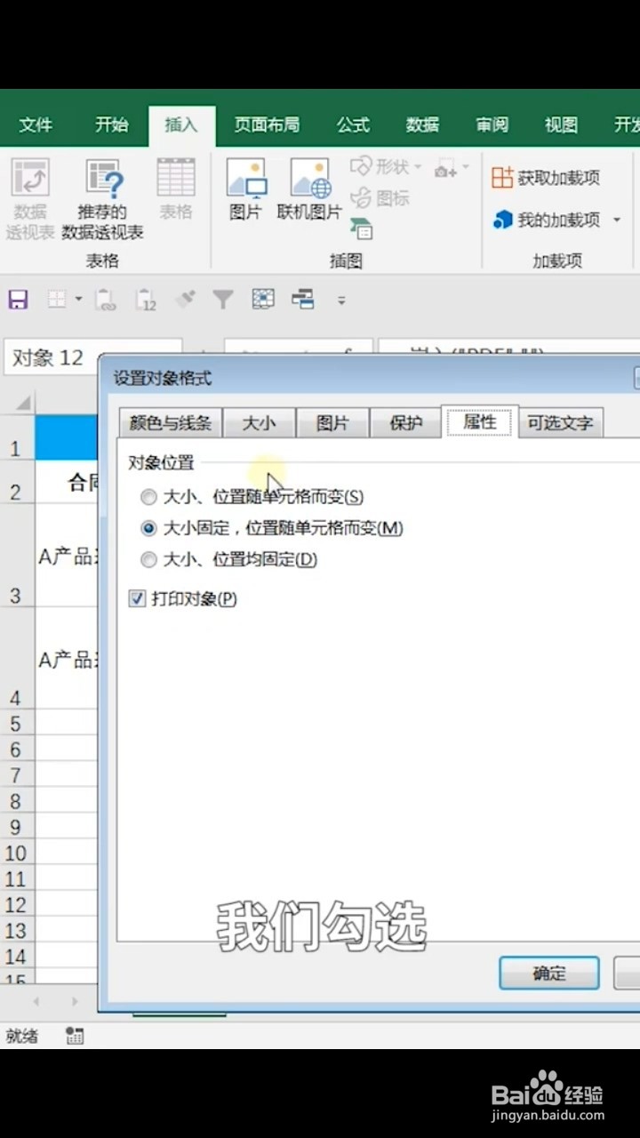Viewport: 640px width, 1138px height.
Task: Click the borders grid icon in quick toolbar
Action: coord(57,300)
